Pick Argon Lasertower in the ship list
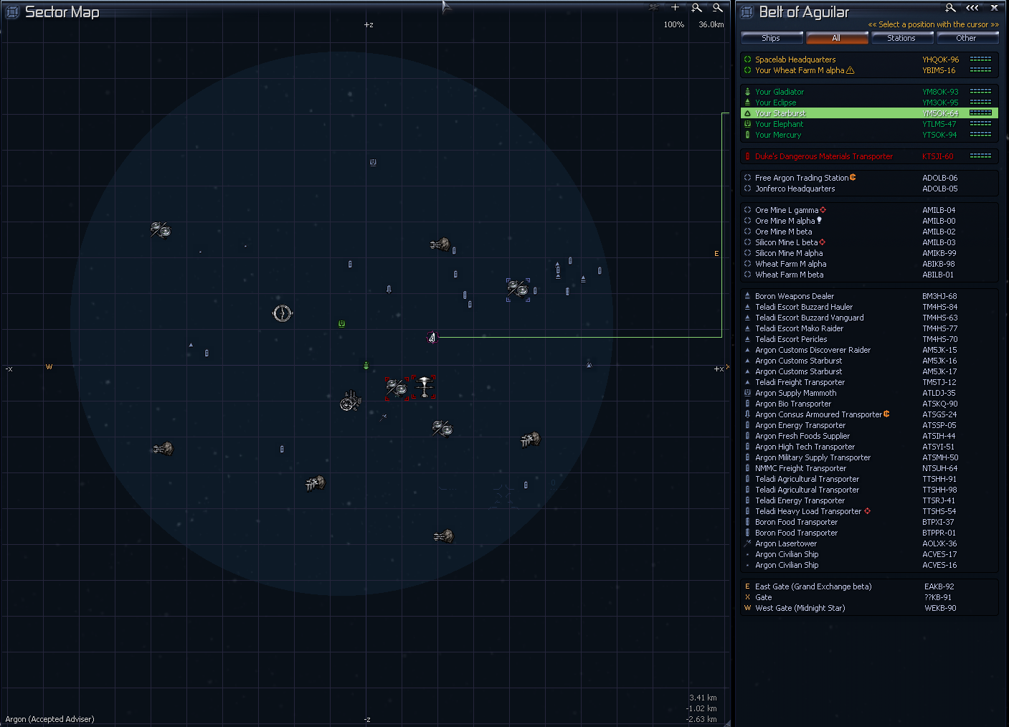Screen dimensions: 1009x727 click(786, 543)
